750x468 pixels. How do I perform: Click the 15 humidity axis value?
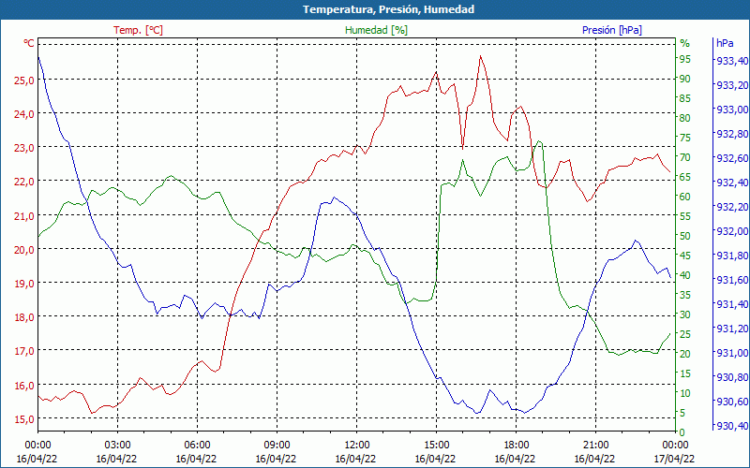(x=685, y=373)
